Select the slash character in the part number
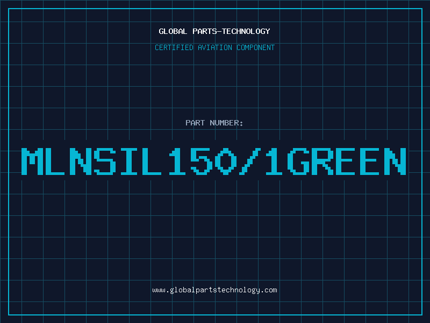430x323 pixels. (x=249, y=161)
